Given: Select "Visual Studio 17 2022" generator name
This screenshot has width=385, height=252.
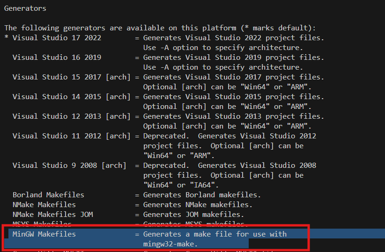Looking at the screenshot, I should click(x=57, y=38).
